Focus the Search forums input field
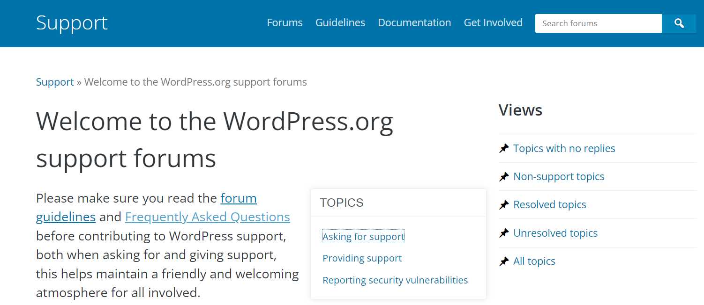Viewport: 704px width, 305px height. coord(599,23)
